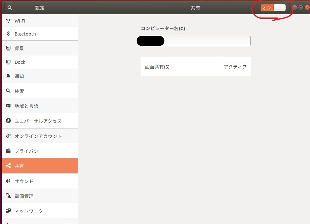Click the Bluetooth symbol icon
This screenshot has width=310, height=224.
coord(8,34)
